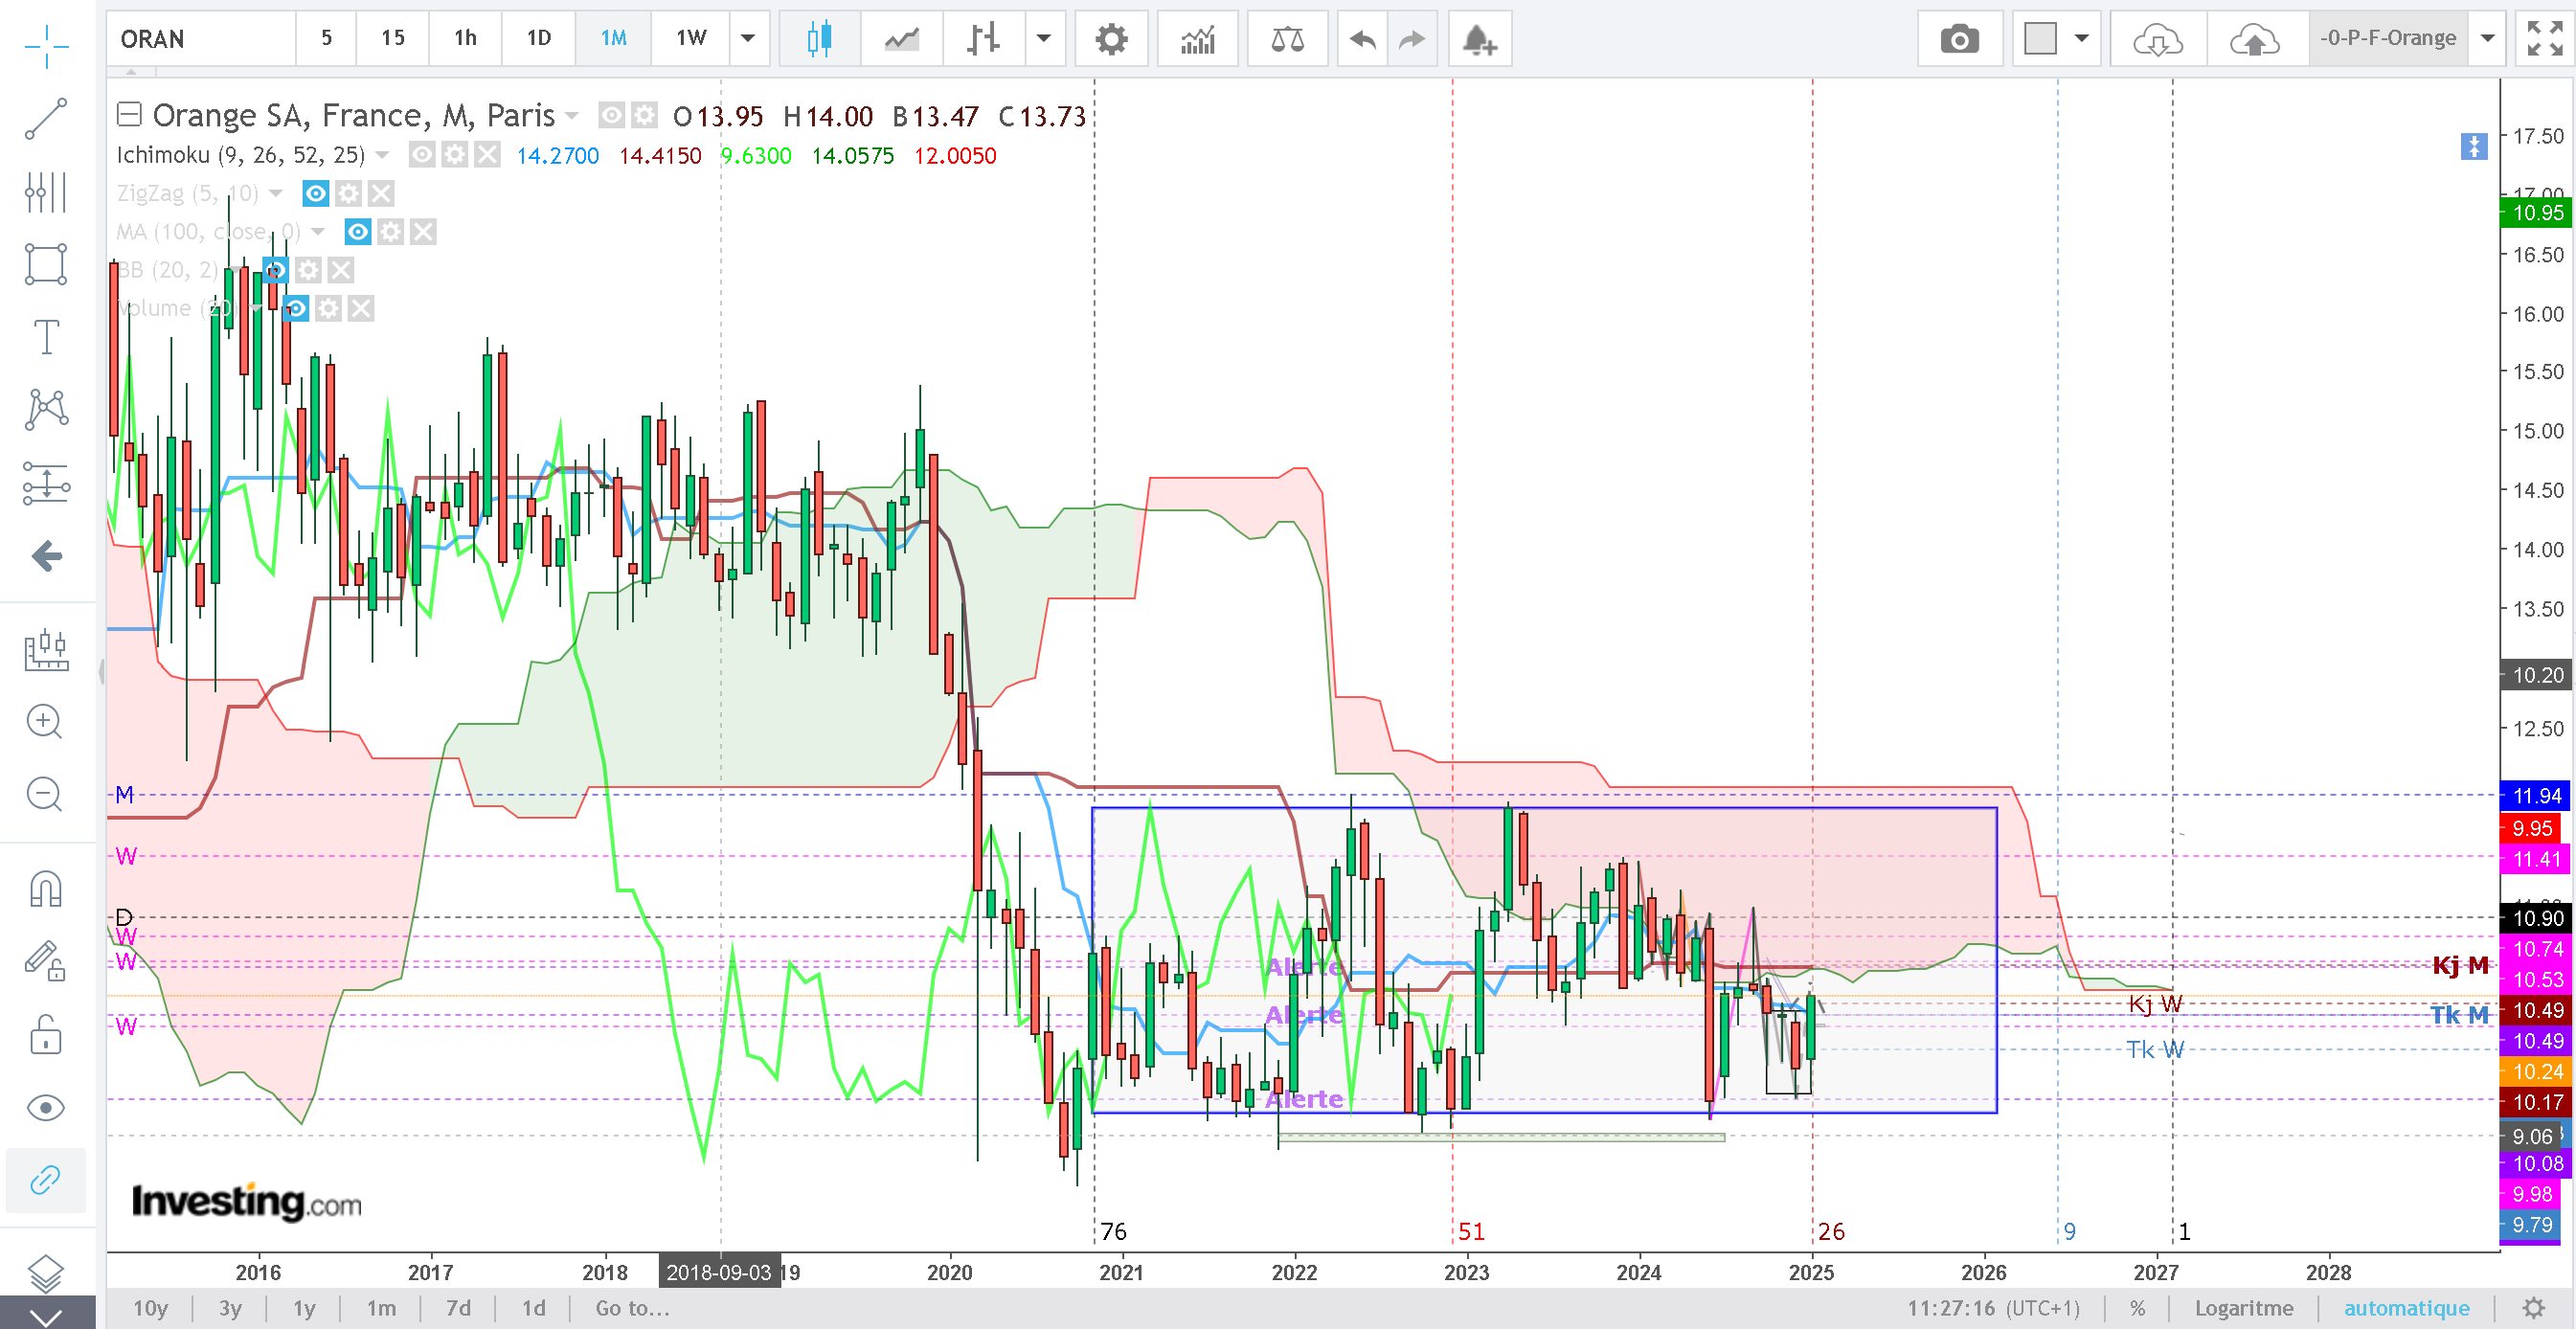Toggle automatique price scale

coord(2406,1308)
